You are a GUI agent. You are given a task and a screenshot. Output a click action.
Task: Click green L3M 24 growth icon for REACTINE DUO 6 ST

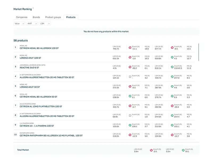tap(172, 67)
